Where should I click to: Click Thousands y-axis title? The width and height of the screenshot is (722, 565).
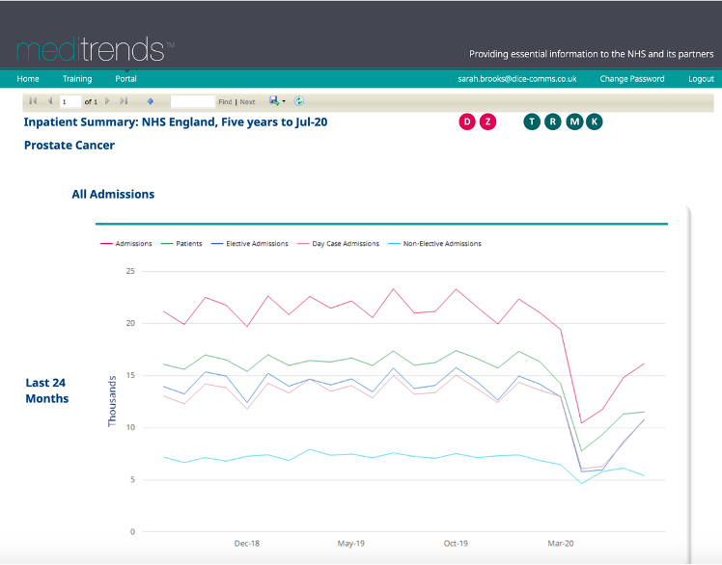[112, 401]
